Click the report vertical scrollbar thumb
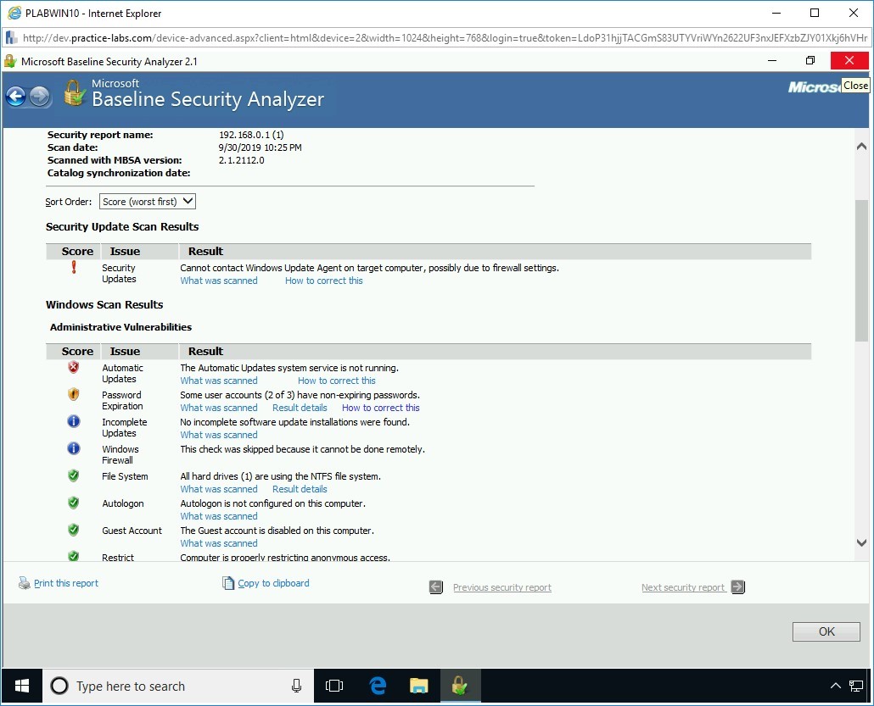Screen dimensions: 874x706 click(861, 270)
